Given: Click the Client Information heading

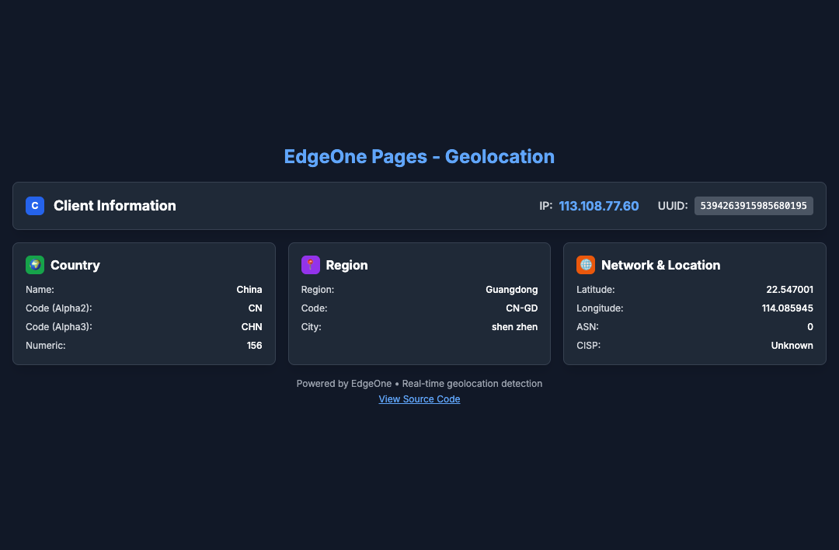Looking at the screenshot, I should click(x=114, y=206).
